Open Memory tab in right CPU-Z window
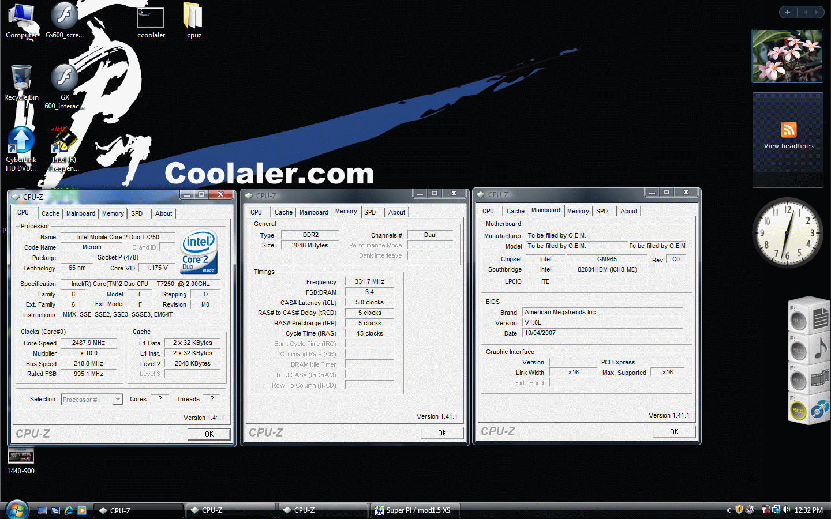 tap(578, 211)
